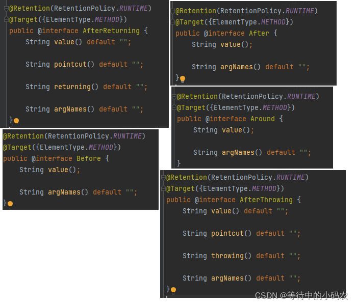Click @interface keyword in the Around snippet

(x=225, y=119)
